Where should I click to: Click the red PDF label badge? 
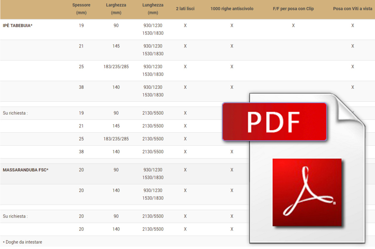(275, 122)
